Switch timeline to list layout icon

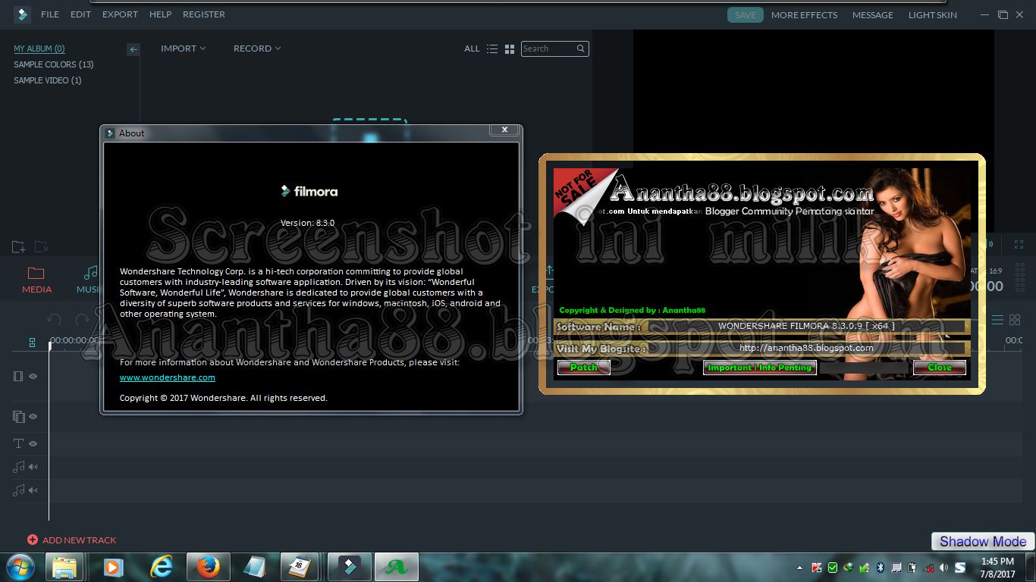click(x=997, y=320)
